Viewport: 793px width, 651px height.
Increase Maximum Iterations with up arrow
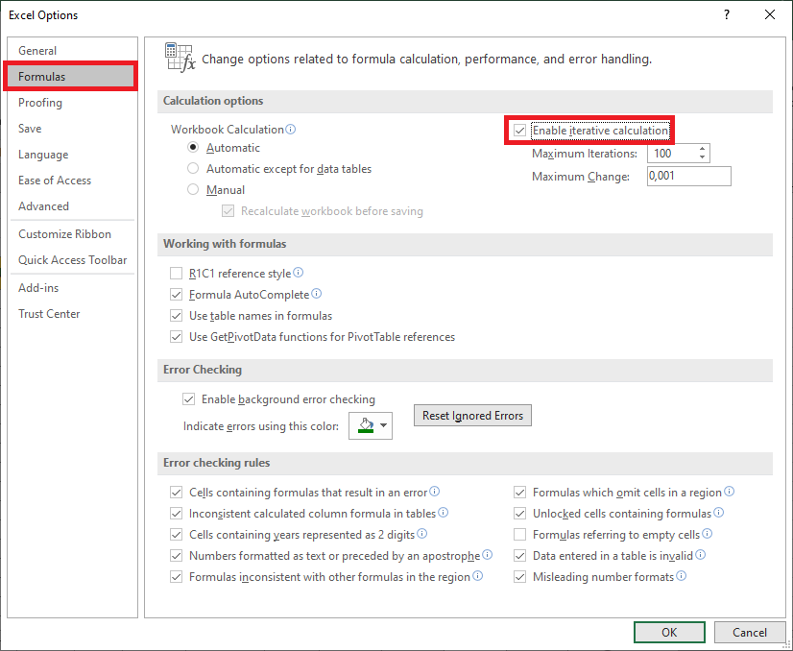[704, 149]
